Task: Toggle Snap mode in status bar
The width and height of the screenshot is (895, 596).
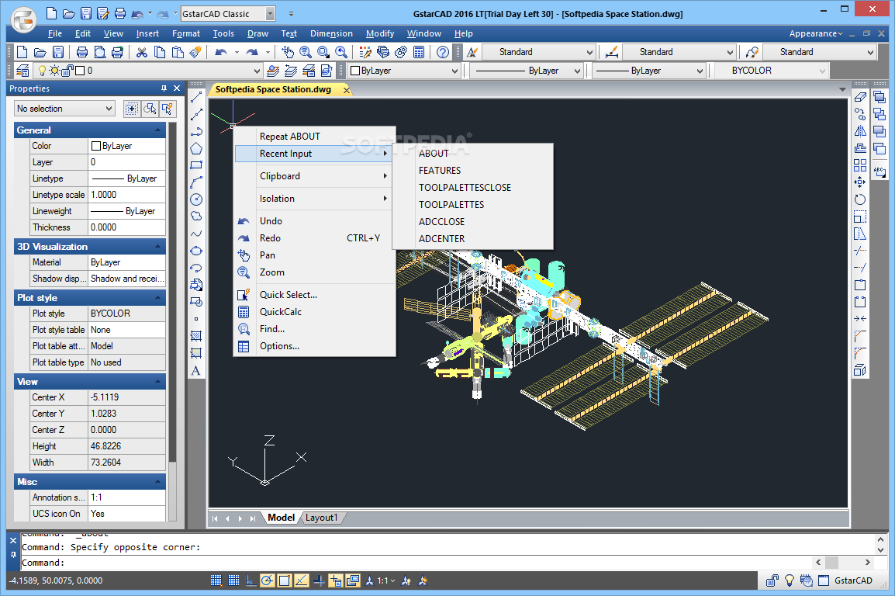Action: click(x=216, y=580)
